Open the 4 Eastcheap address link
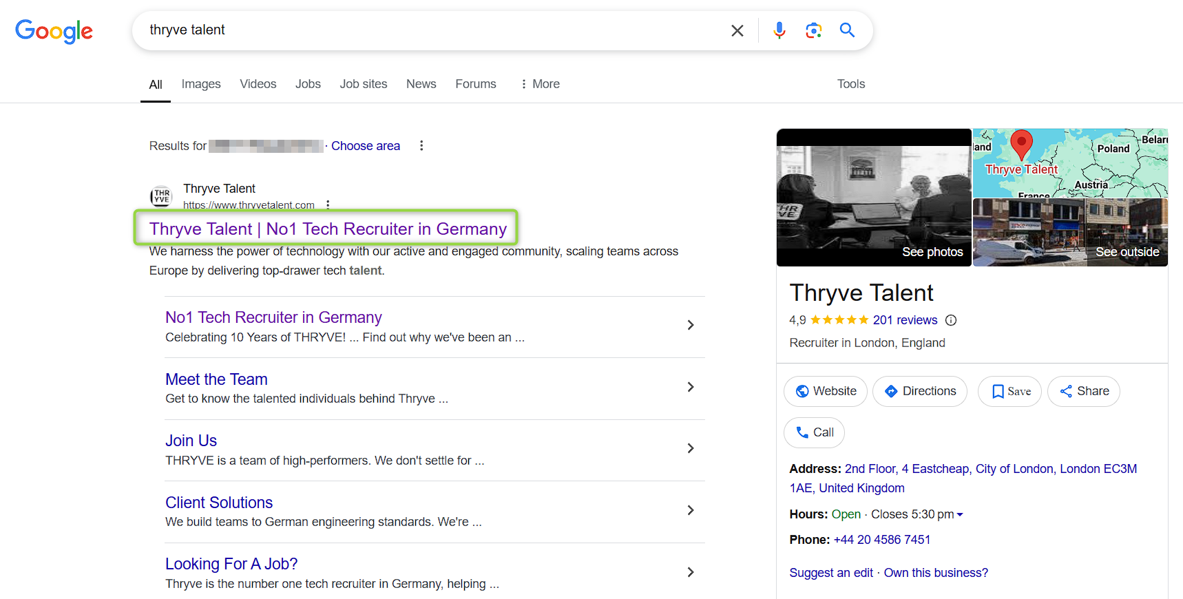The width and height of the screenshot is (1183, 599). pyautogui.click(x=963, y=479)
